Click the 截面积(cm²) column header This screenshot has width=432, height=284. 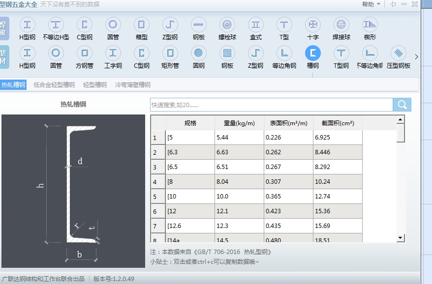338,123
